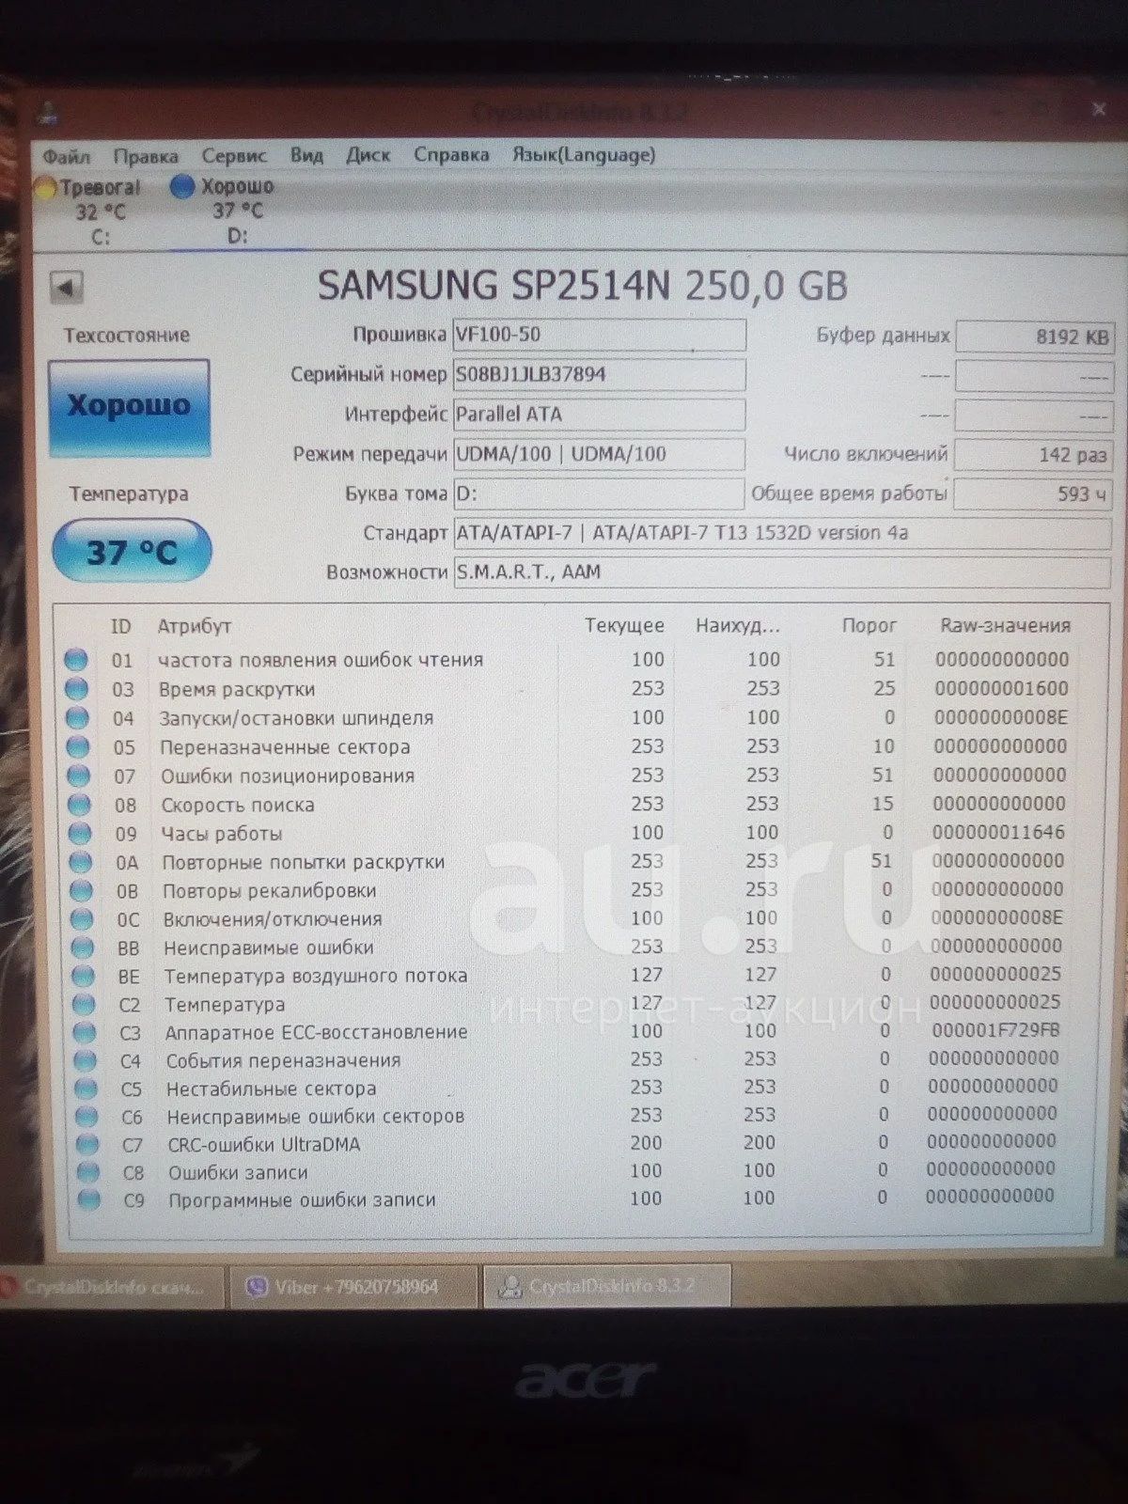Select the Аппаратное ECC-восстановление row

click(569, 1031)
